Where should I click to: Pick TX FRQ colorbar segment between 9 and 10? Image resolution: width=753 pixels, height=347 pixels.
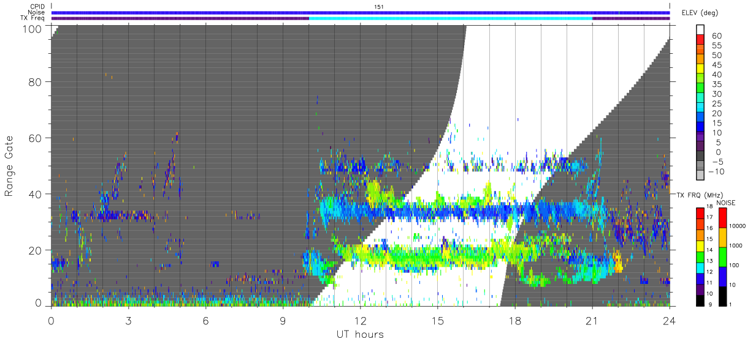coord(701,300)
